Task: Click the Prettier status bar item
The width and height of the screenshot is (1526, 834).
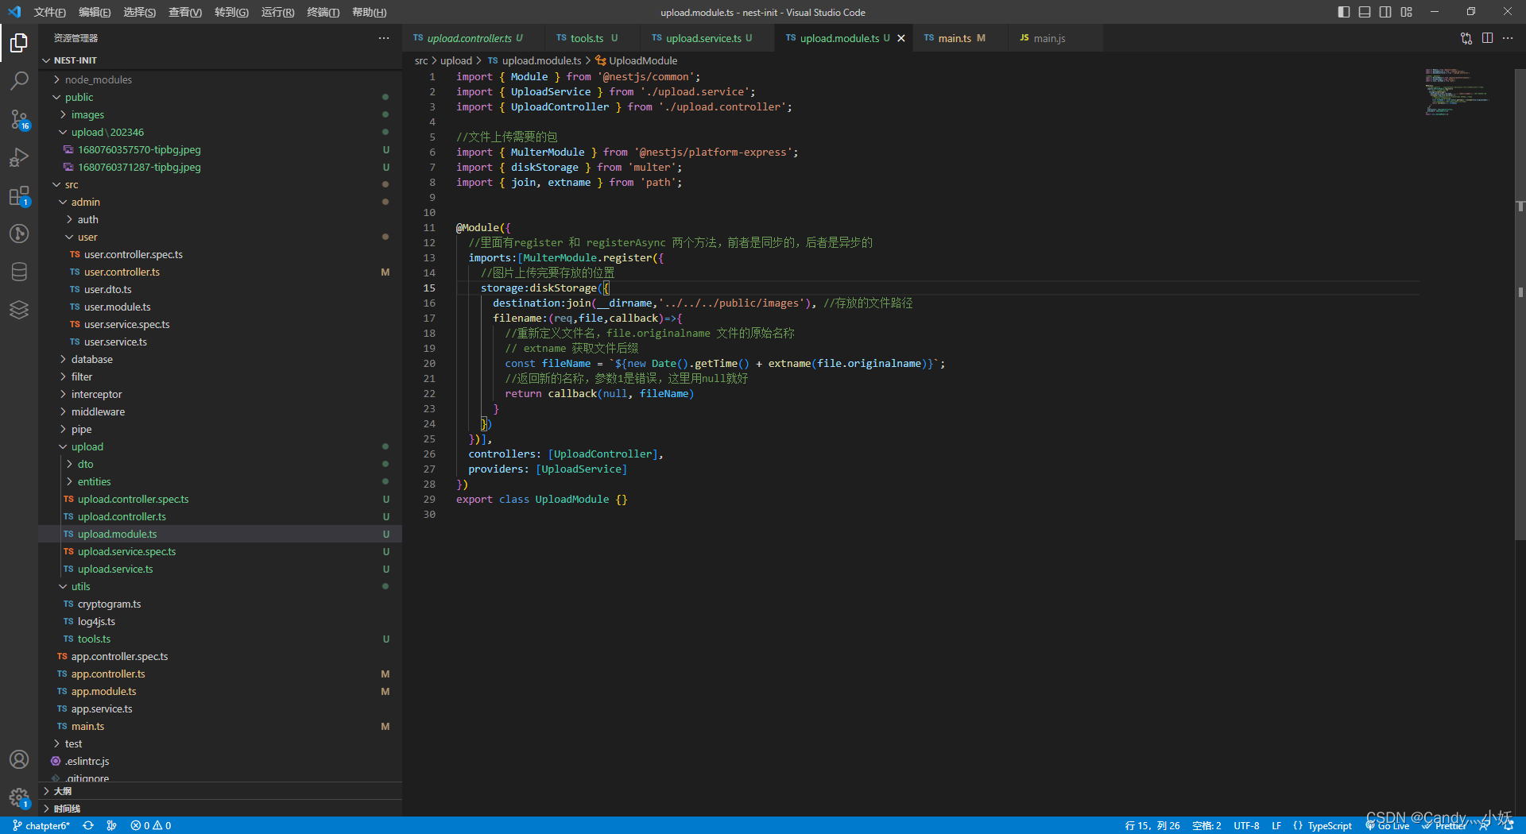Action: click(1445, 826)
